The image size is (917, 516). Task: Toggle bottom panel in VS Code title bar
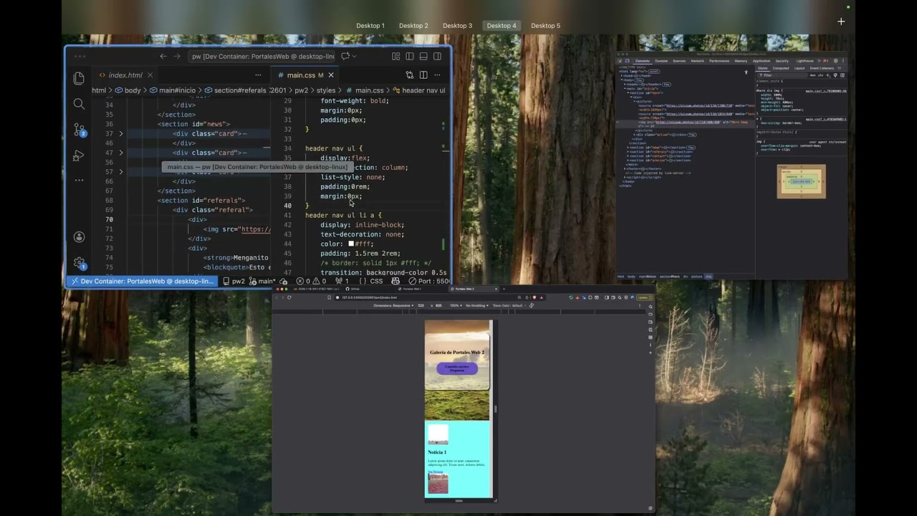point(423,56)
